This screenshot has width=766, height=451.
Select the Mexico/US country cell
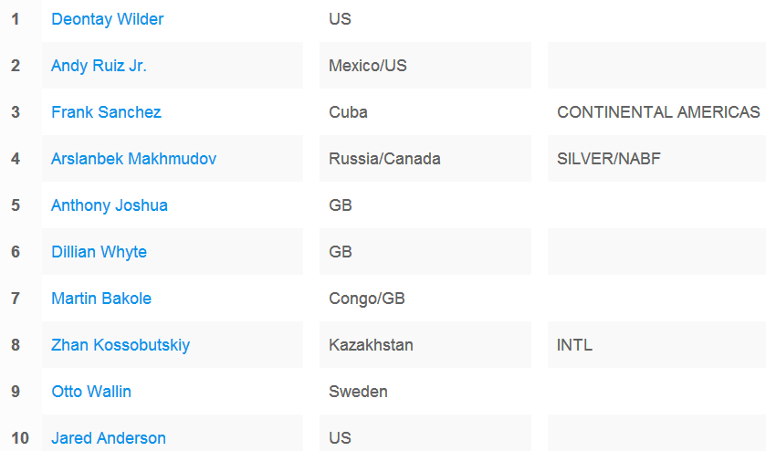(x=425, y=66)
